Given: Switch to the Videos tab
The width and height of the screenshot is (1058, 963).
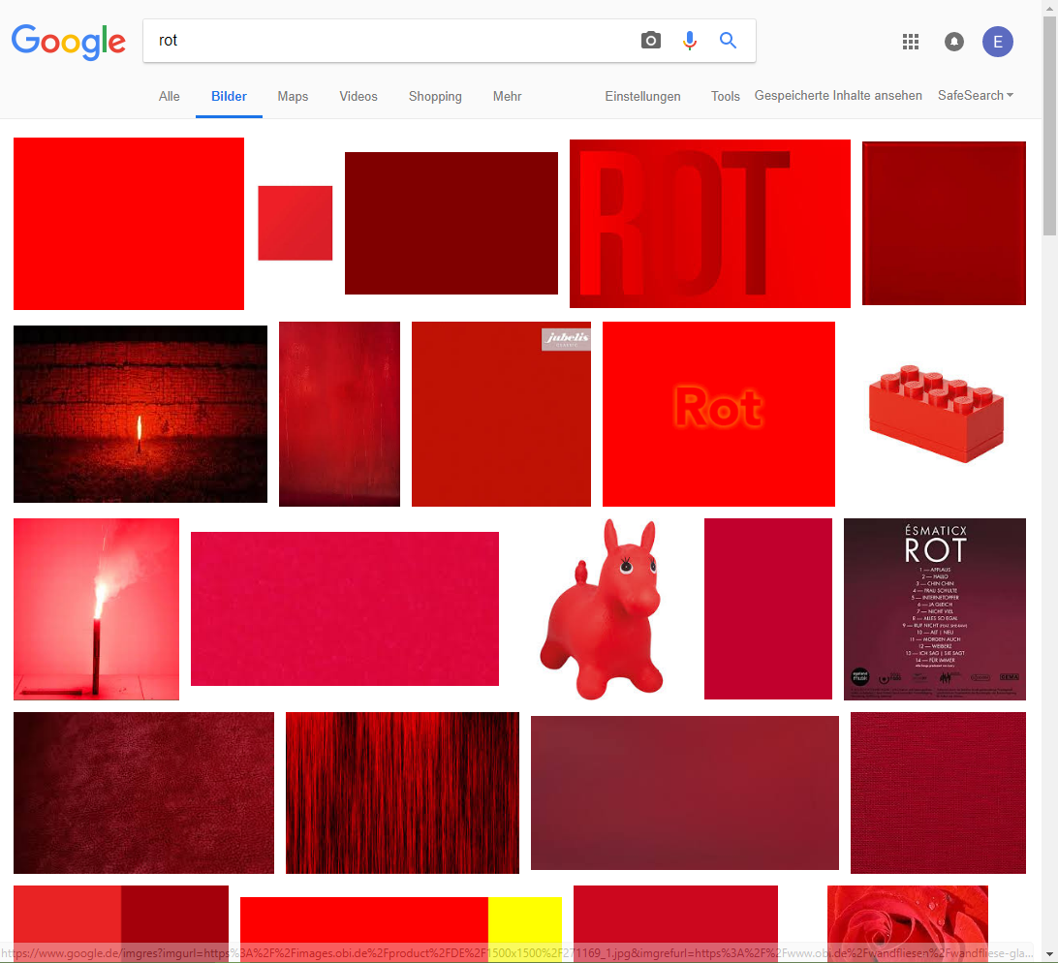Looking at the screenshot, I should click(358, 96).
